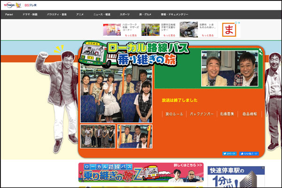Viewport: 282px width, 188px height.
Task: Click the BSテレ東 logo
Action: tap(32, 5)
